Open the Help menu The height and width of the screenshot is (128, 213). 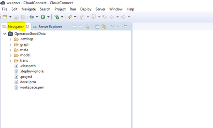(x=131, y=9)
